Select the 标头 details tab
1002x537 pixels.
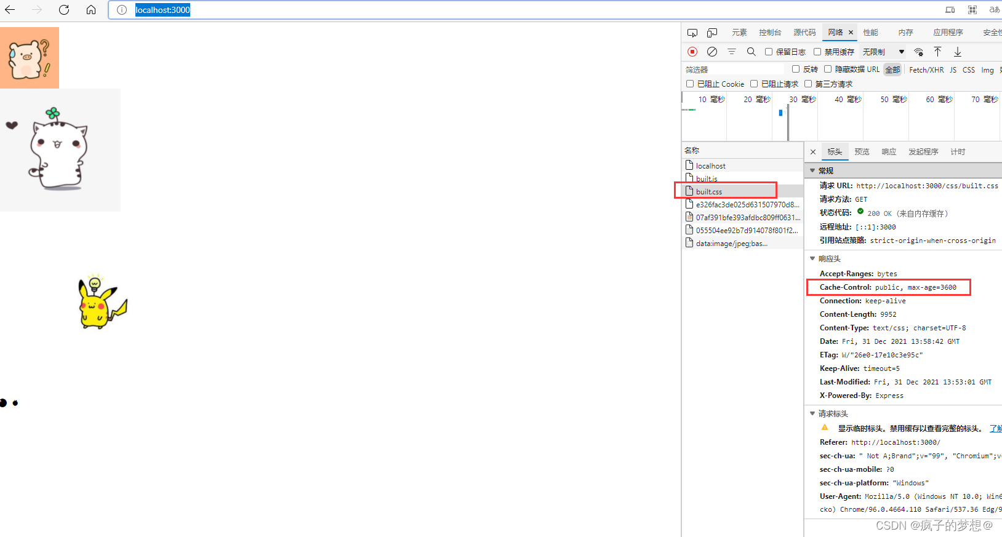point(835,152)
